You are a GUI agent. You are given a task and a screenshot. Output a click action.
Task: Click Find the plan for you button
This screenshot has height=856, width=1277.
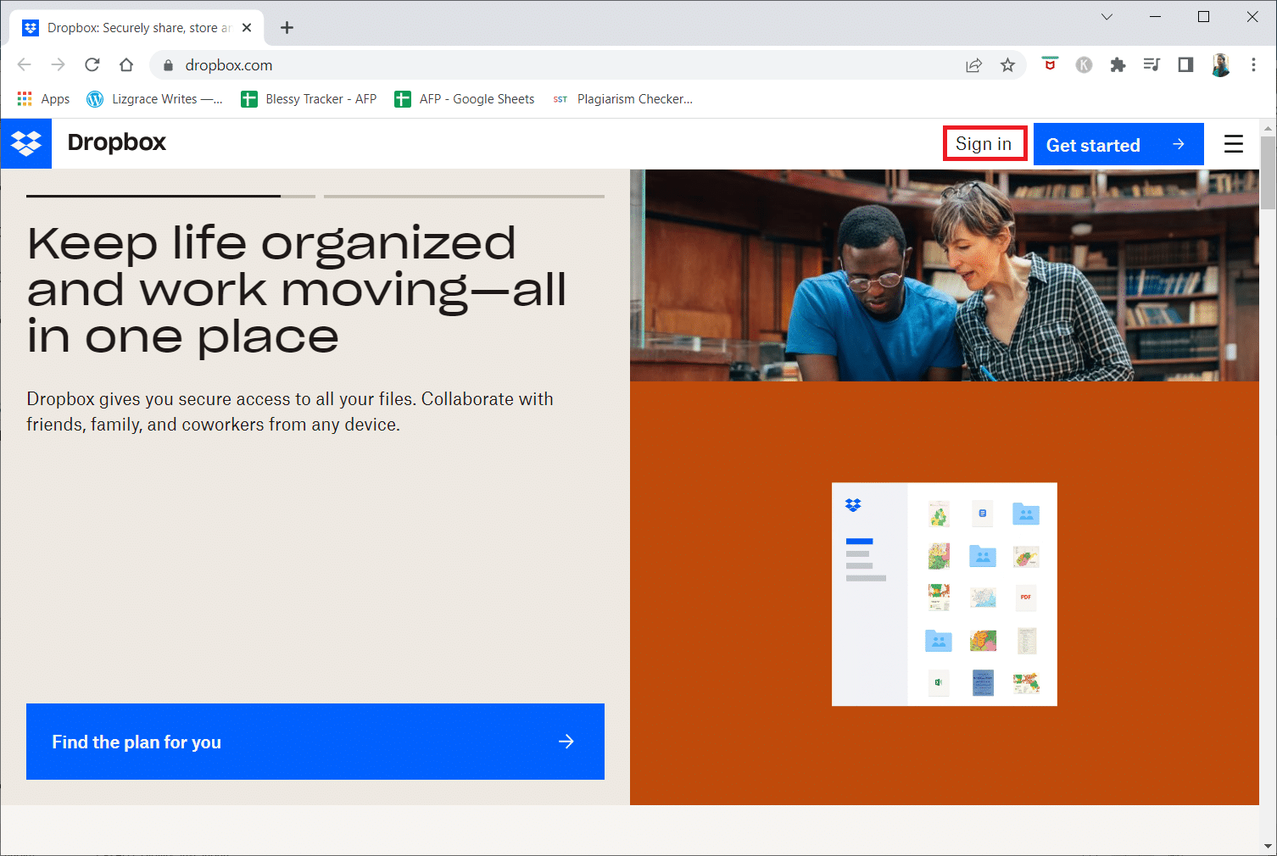315,742
